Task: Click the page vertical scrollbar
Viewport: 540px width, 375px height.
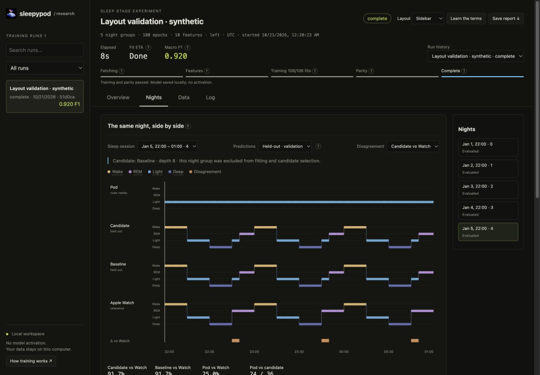Action: 537,99
